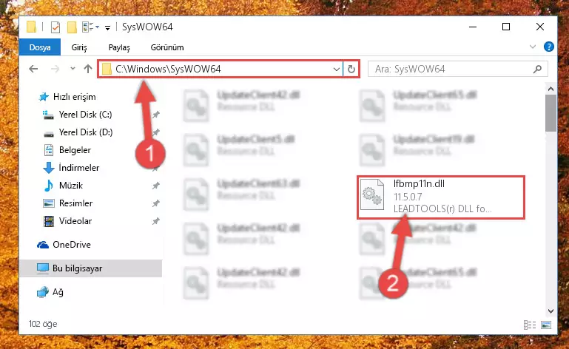Image resolution: width=569 pixels, height=349 pixels.
Task: Select the lfbmp11n.dll file
Action: [441, 197]
